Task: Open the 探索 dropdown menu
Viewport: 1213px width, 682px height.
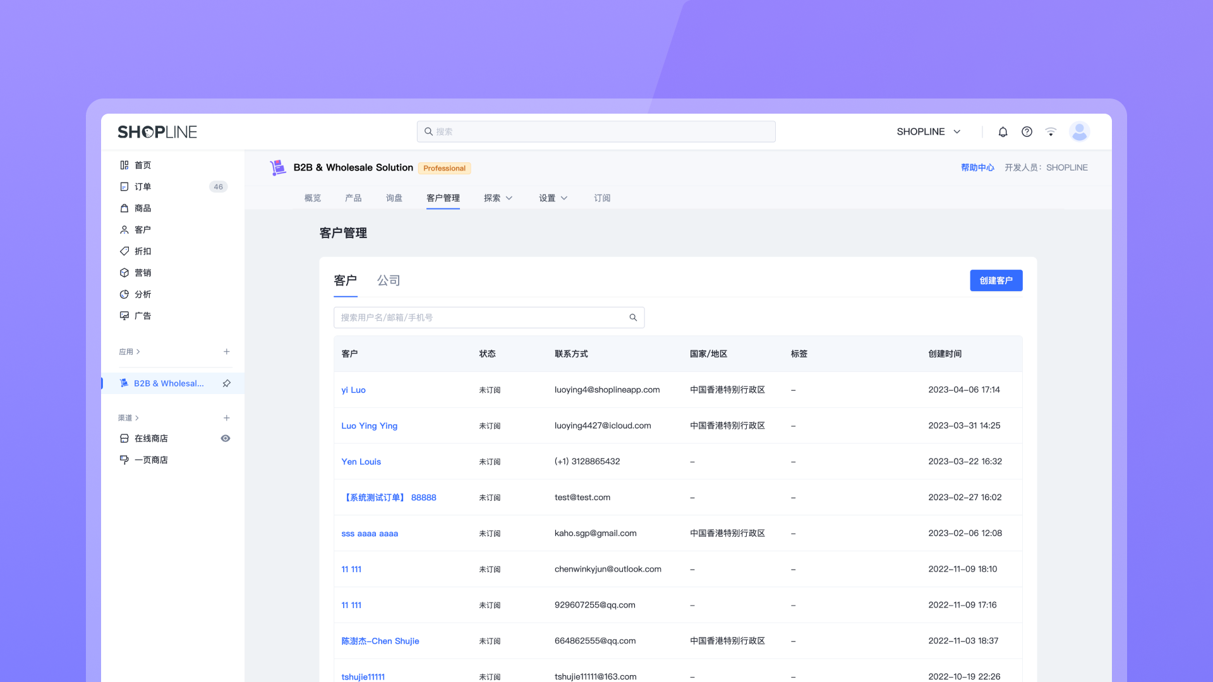Action: [498, 198]
